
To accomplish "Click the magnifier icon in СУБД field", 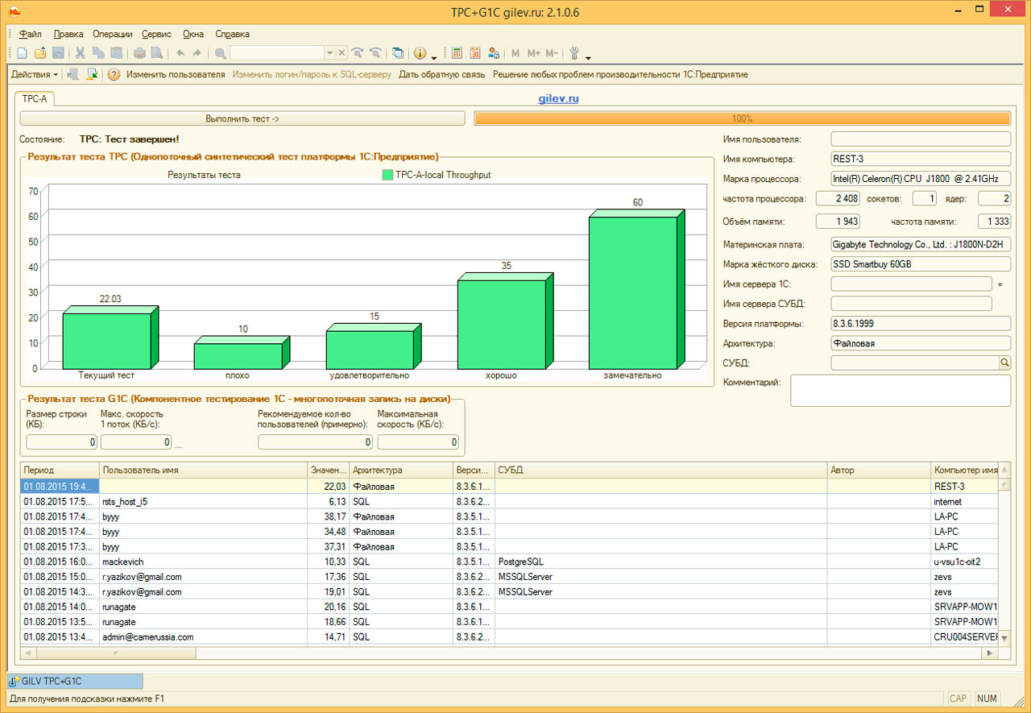I will [1004, 363].
